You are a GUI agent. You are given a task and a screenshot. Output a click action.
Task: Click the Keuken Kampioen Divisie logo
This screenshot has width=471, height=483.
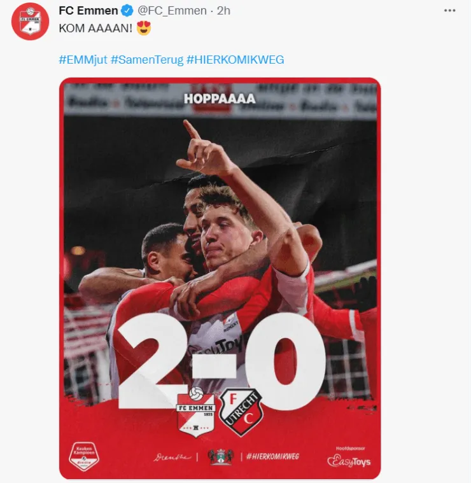pyautogui.click(x=84, y=456)
